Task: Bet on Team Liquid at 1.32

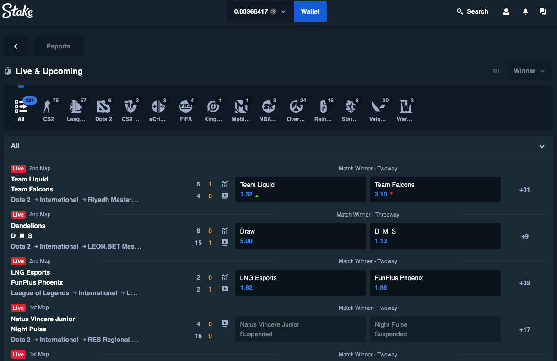Action: pos(300,190)
